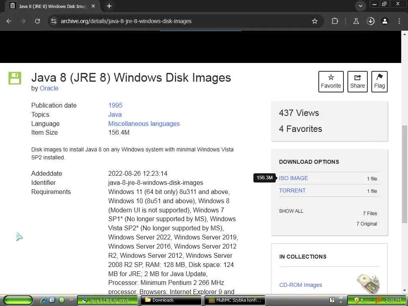This screenshot has width=408, height=306.
Task: Show the browser downloads icon
Action: (x=371, y=21)
